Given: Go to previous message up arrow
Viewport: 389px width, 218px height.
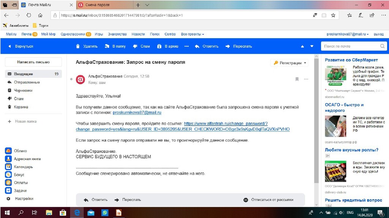Looking at the screenshot, I should [x=302, y=46].
